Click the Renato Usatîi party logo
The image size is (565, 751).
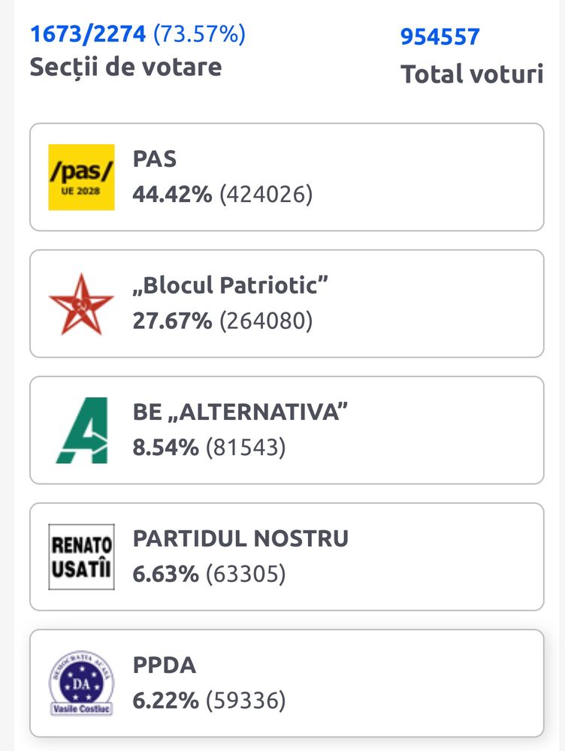[81, 556]
